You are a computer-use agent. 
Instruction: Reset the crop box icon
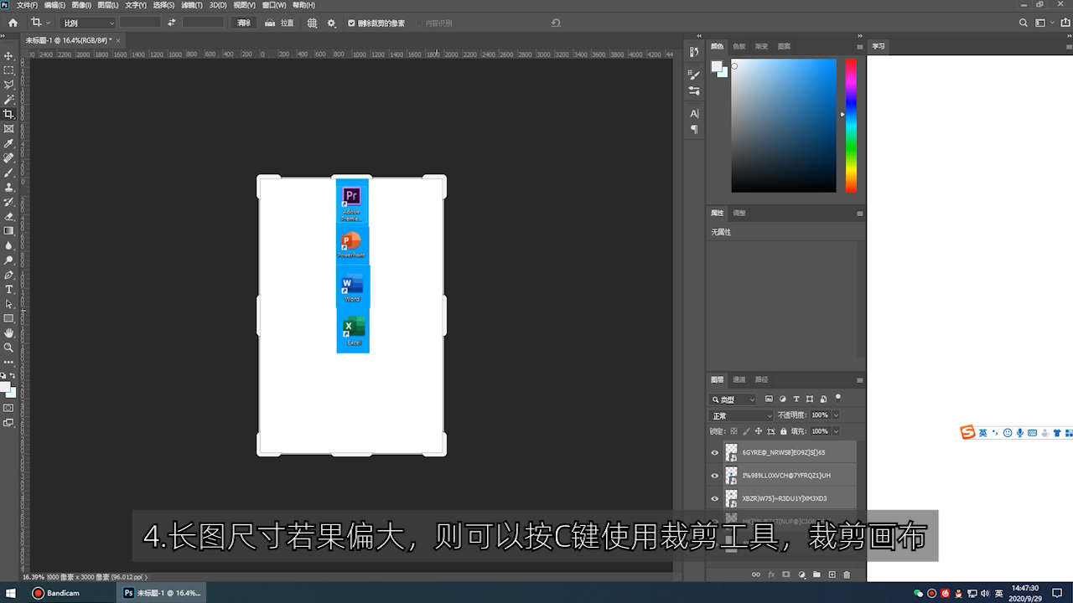[556, 23]
